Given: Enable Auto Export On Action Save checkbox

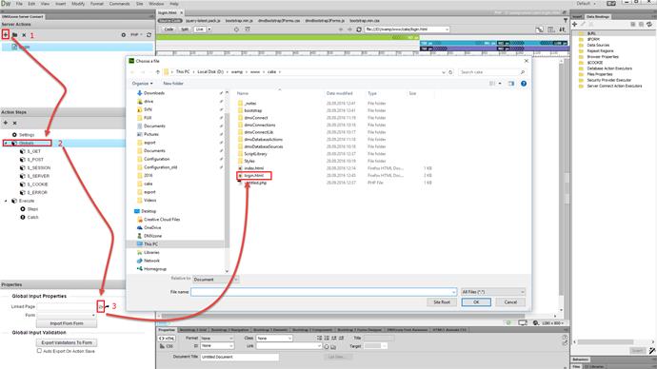Looking at the screenshot, I should point(39,351).
